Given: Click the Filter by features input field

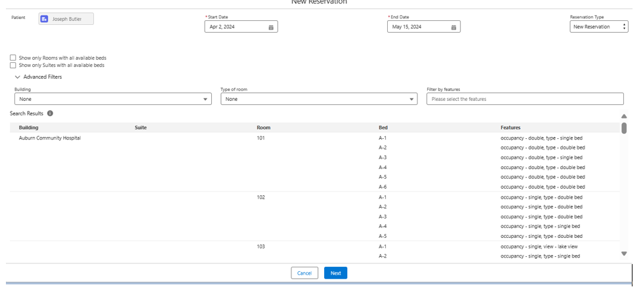Looking at the screenshot, I should 524,99.
